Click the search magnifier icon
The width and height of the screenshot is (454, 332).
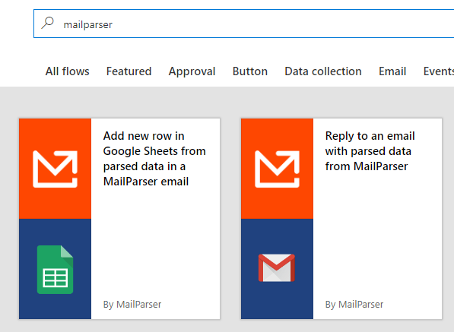[x=47, y=23]
